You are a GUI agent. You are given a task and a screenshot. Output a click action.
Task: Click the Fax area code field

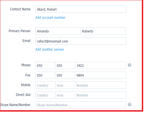[65, 75]
